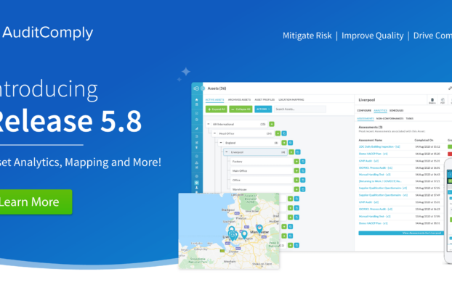Screen dimensions: 452x290
Task: Click the blue copy icon beside Office row
Action: pyautogui.click(x=303, y=180)
